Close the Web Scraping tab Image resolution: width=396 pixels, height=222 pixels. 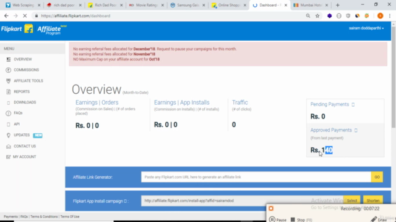pyautogui.click(x=39, y=5)
